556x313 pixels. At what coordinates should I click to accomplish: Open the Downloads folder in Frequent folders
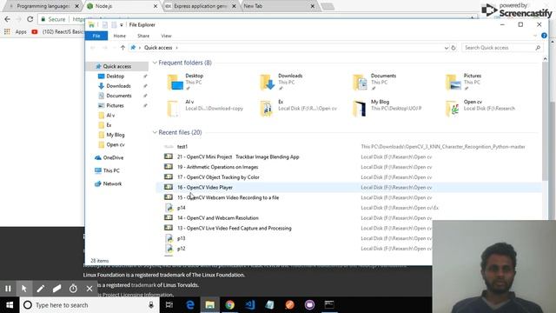click(281, 82)
